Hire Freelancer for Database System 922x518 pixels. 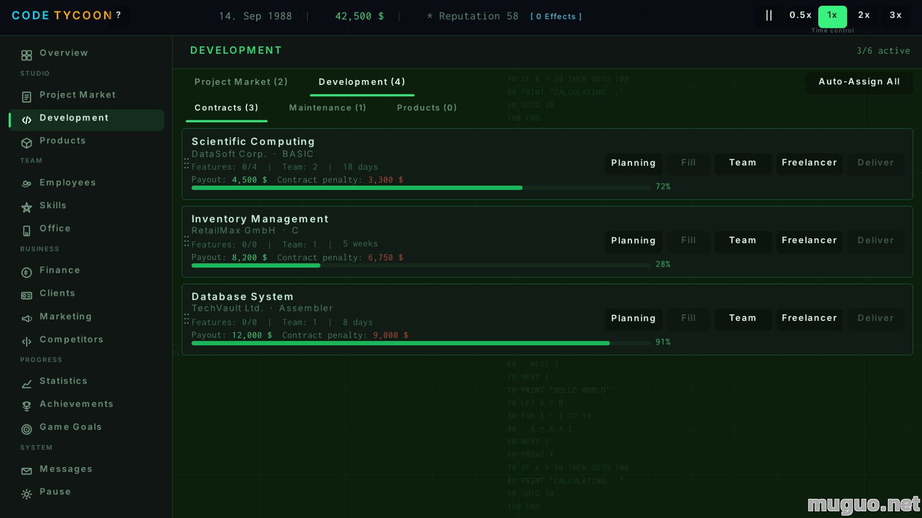point(809,318)
